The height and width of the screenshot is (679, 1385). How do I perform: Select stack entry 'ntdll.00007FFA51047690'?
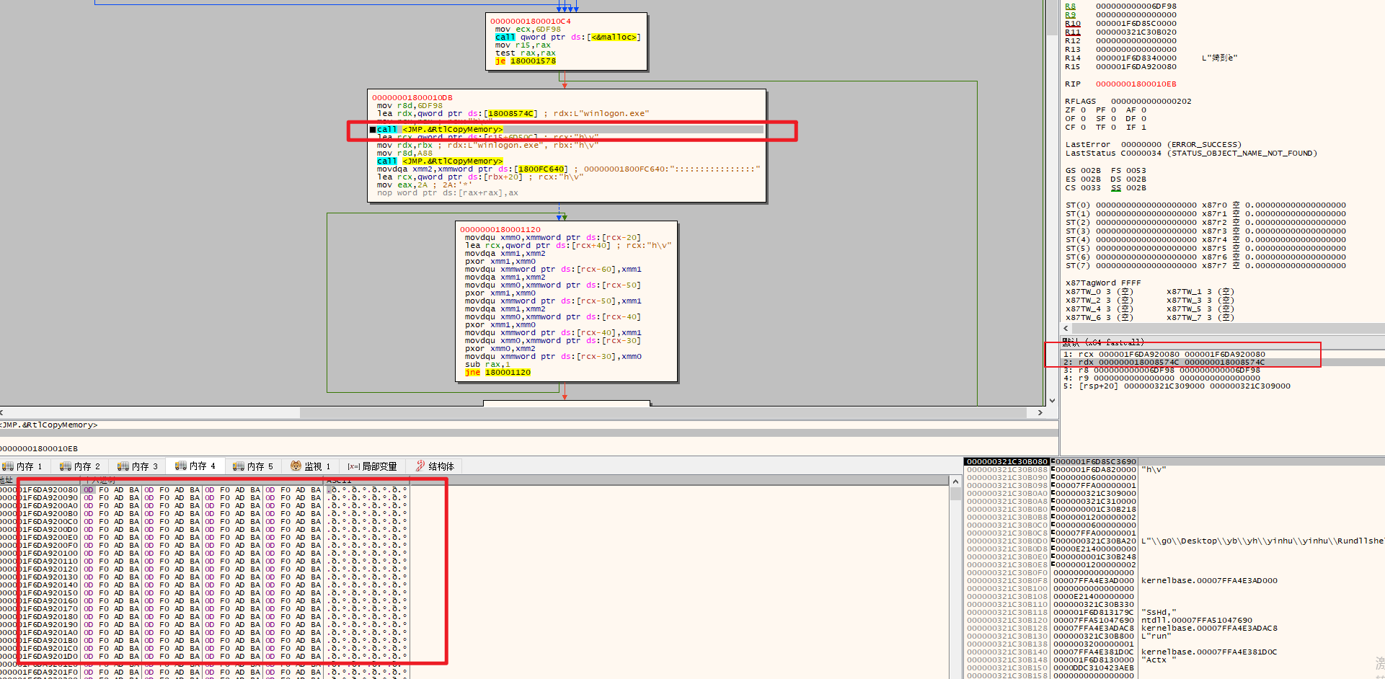(1197, 621)
